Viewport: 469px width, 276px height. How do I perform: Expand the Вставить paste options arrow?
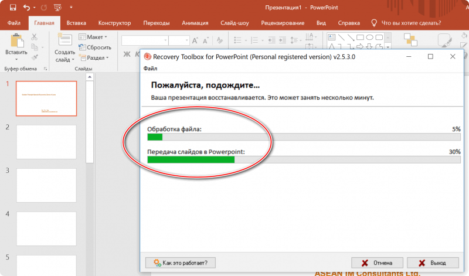pos(16,59)
